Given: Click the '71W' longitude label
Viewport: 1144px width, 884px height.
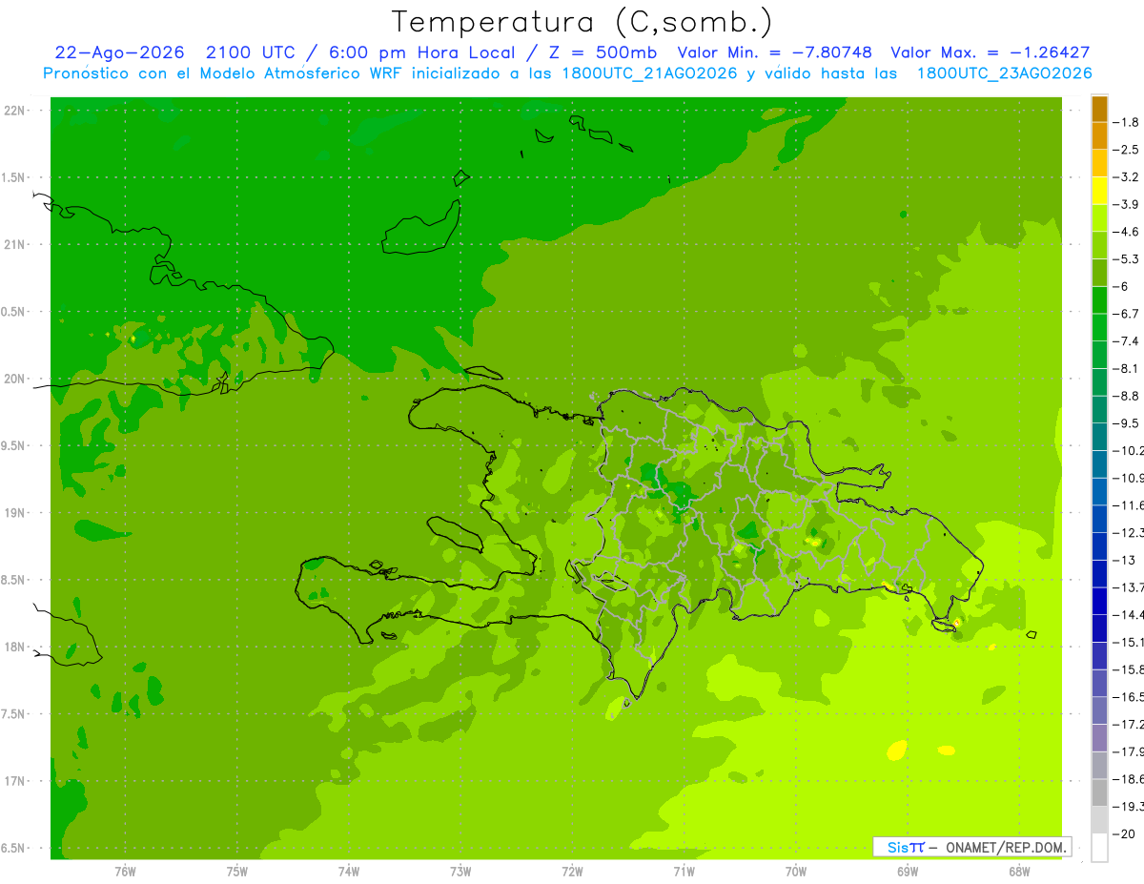Looking at the screenshot, I should tap(684, 872).
